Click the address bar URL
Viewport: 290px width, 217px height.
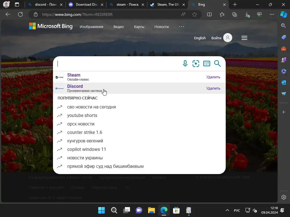(x=77, y=14)
